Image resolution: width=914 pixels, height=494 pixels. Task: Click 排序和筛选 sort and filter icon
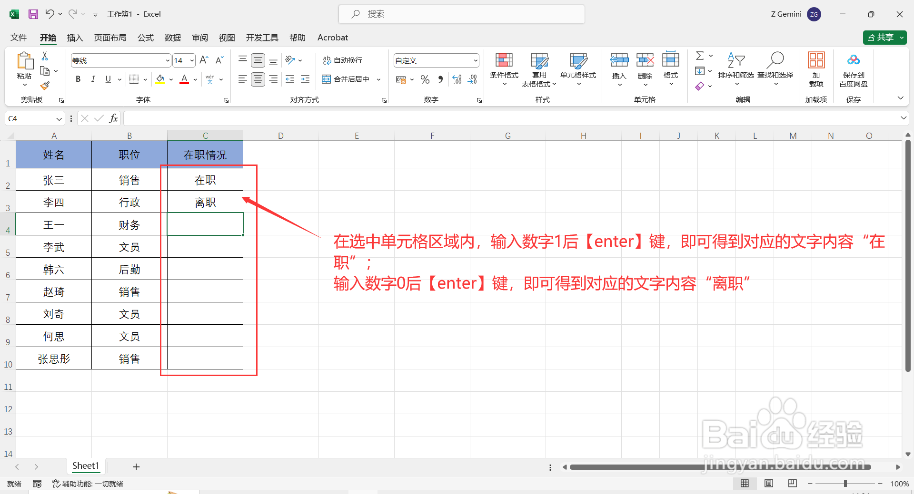tap(736, 67)
